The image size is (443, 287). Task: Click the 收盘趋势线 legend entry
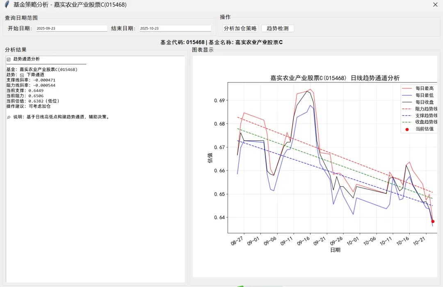point(419,122)
